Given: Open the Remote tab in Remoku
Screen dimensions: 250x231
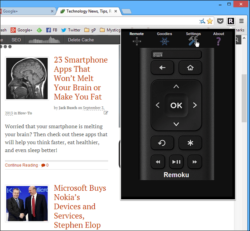Looking at the screenshot, I should pyautogui.click(x=137, y=38).
